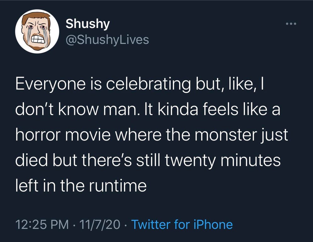
Task: Click Shushy's crying face profile avatar
Action: point(37,31)
